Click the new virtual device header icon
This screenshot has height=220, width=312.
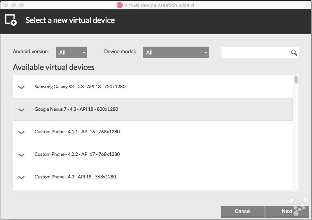coord(11,20)
